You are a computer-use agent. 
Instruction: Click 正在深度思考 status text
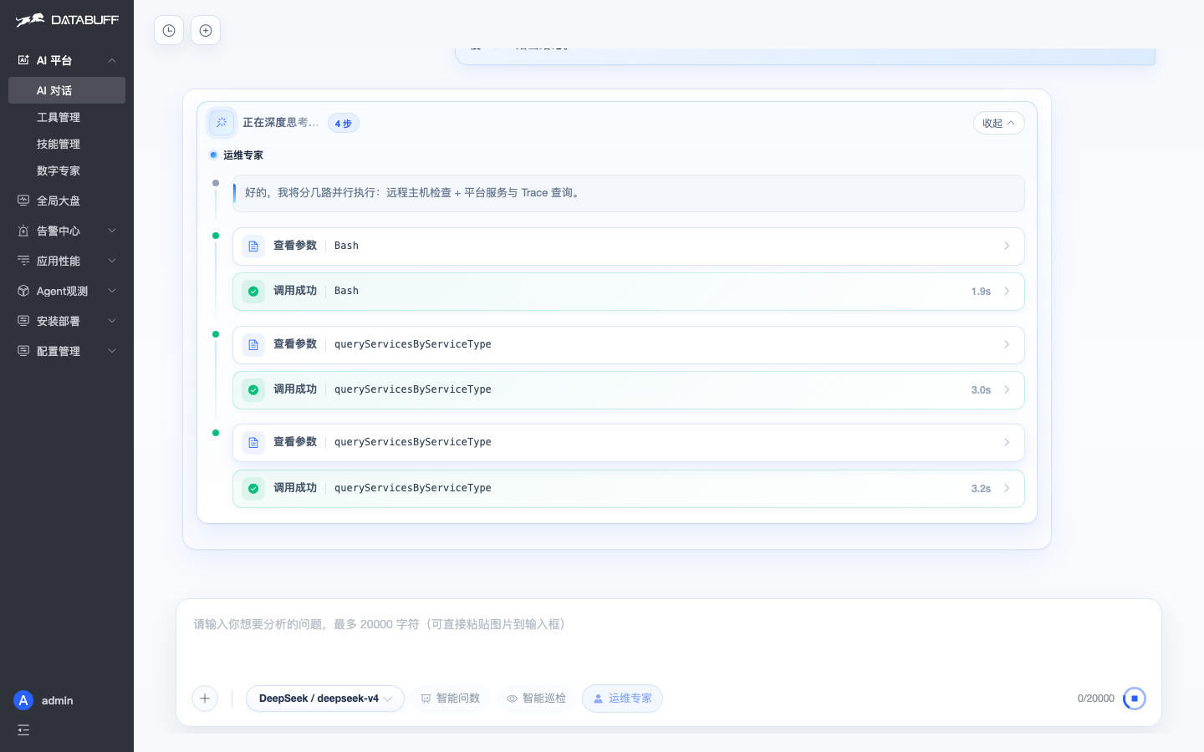click(281, 123)
